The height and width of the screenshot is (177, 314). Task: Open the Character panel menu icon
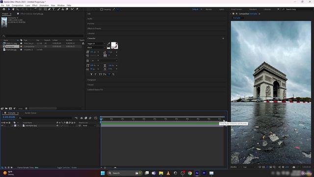point(223,38)
